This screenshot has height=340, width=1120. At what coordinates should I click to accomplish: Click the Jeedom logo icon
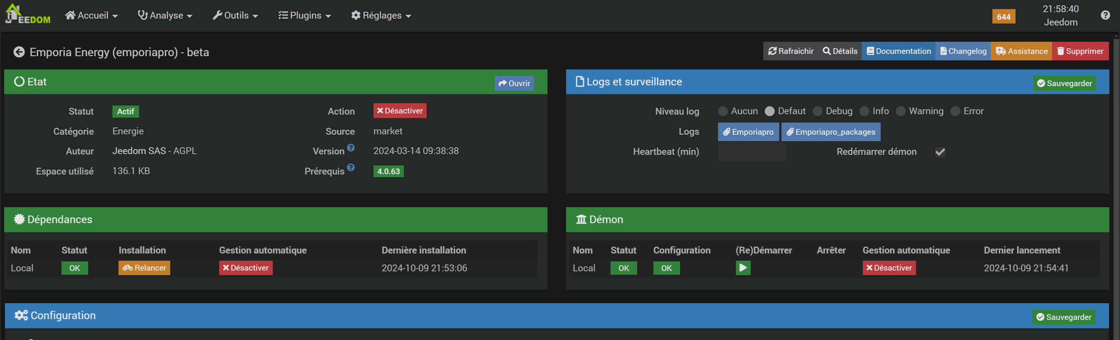pyautogui.click(x=28, y=14)
